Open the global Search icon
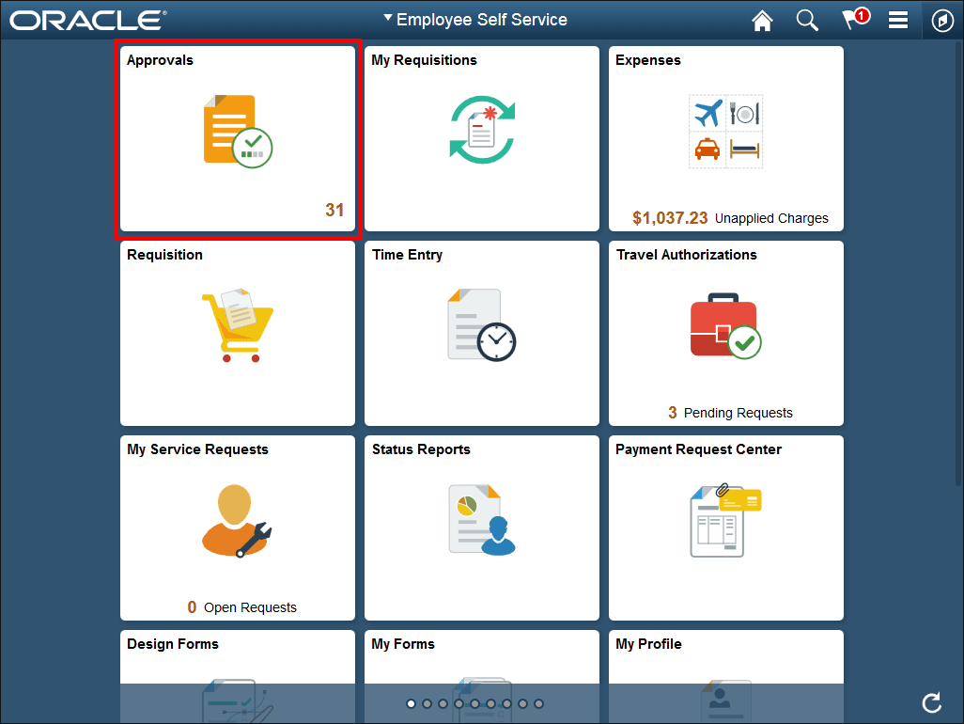The image size is (964, 724). (x=807, y=20)
